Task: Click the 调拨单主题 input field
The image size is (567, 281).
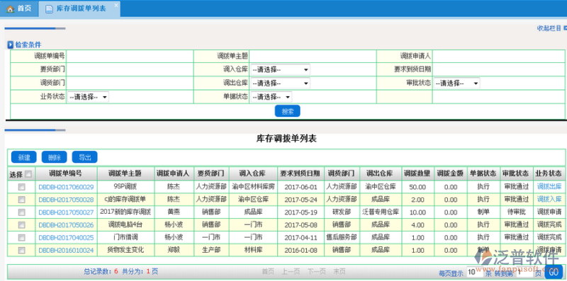Action: [313, 56]
